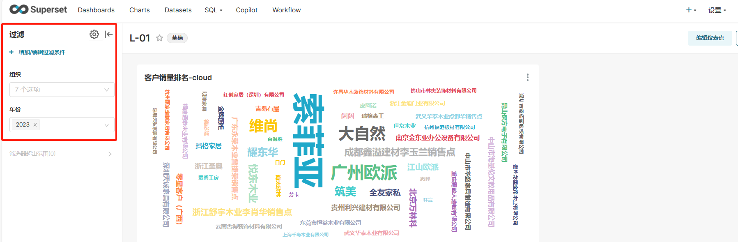Click the word 耀东华

pyautogui.click(x=263, y=152)
